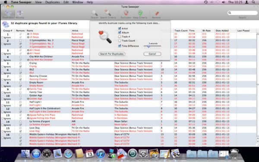
Task: Open Finder from the dock
Action: (25, 154)
